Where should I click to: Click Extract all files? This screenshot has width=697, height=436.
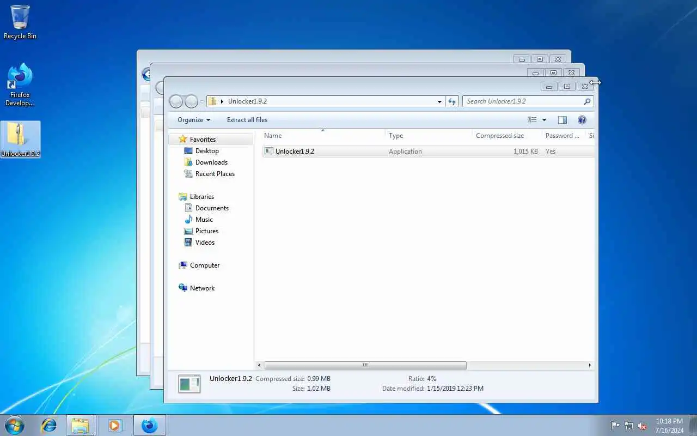[247, 120]
